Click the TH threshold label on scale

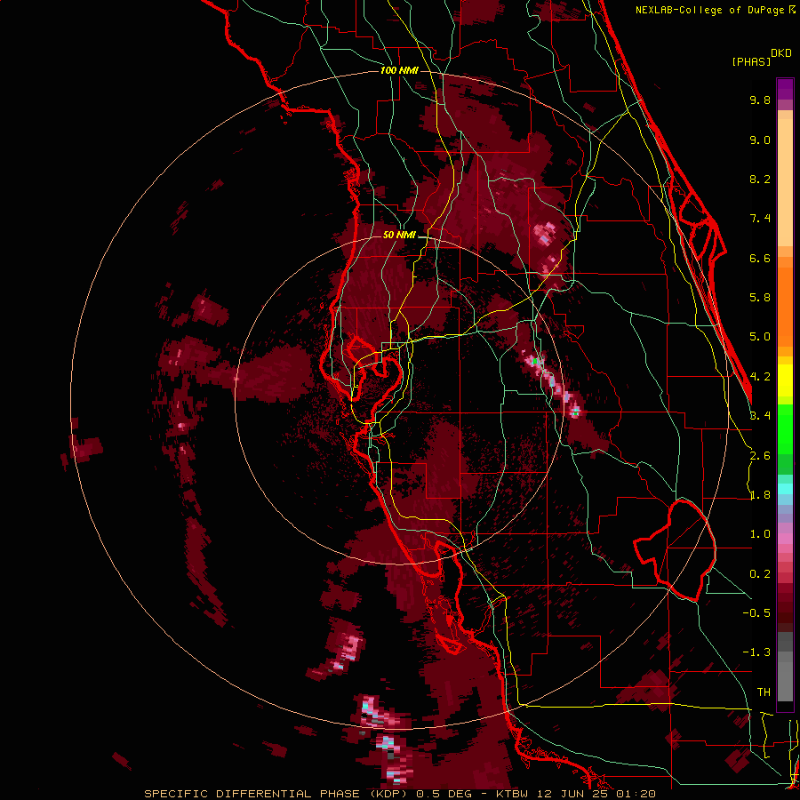coord(764,692)
